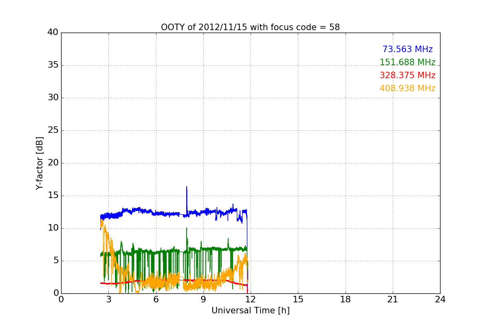Click the 'Y-factor [dB]' axis label
489x326 pixels.
tap(39, 163)
